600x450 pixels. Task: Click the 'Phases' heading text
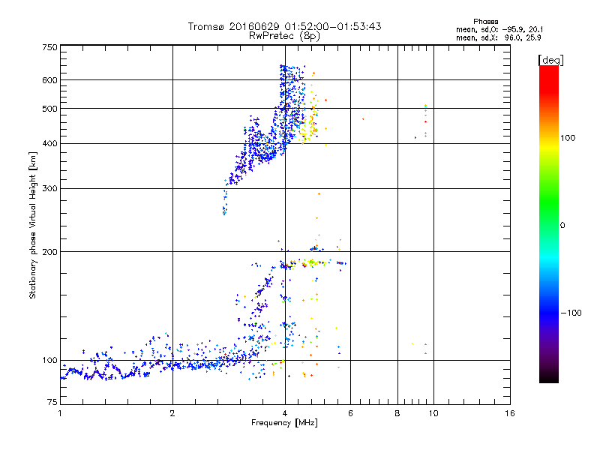pos(485,22)
